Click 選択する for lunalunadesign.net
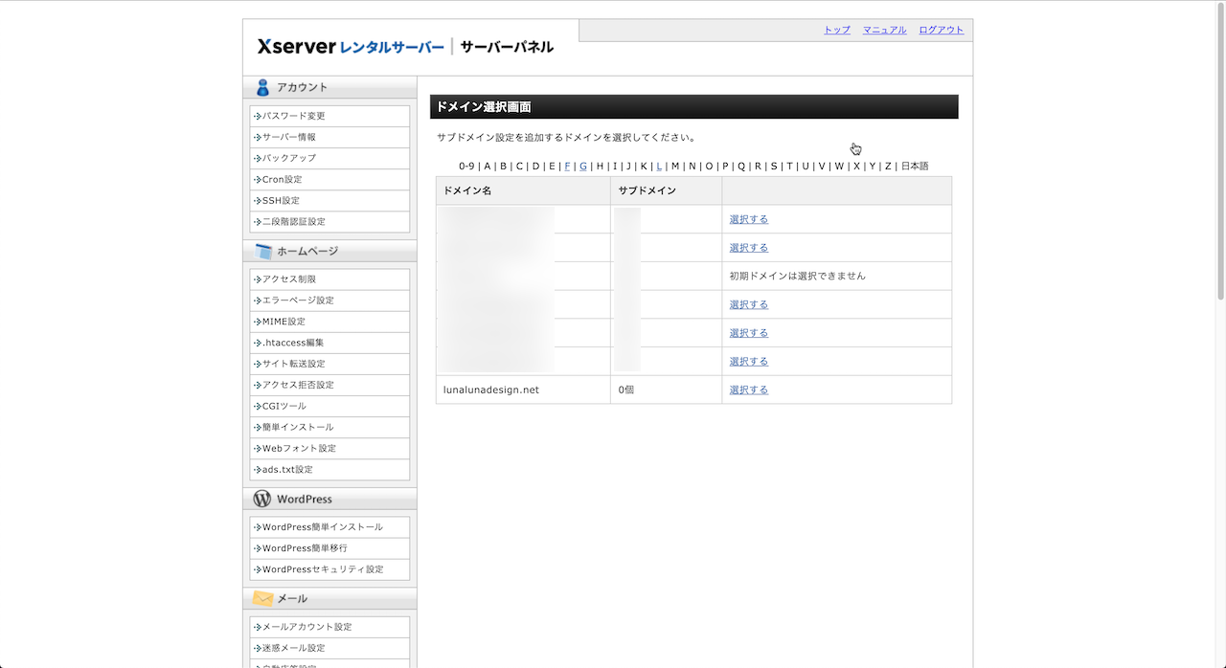 pyautogui.click(x=748, y=390)
